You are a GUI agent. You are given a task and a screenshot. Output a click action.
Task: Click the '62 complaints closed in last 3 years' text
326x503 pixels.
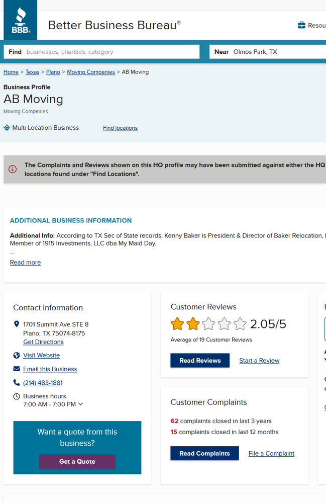click(x=221, y=421)
